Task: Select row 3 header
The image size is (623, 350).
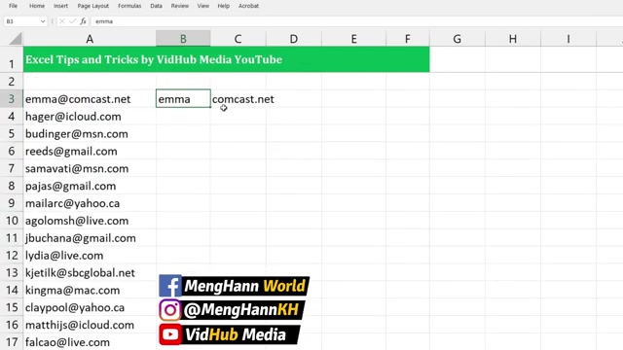Action: pyautogui.click(x=12, y=99)
